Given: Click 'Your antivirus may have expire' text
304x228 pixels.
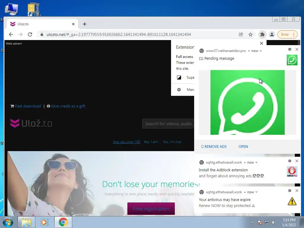Looking at the screenshot, I should (224, 200).
